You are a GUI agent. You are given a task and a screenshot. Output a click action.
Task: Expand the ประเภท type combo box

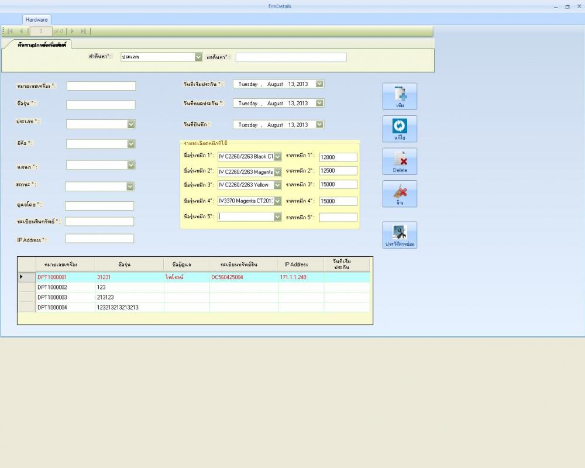[131, 124]
